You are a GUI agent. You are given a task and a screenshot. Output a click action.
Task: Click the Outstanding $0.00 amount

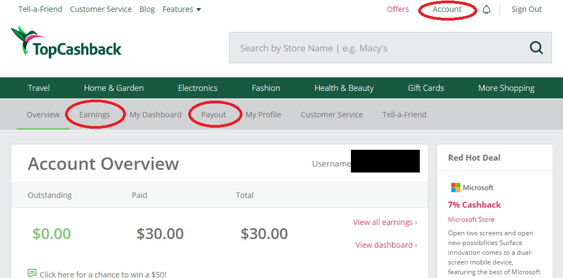coord(52,234)
